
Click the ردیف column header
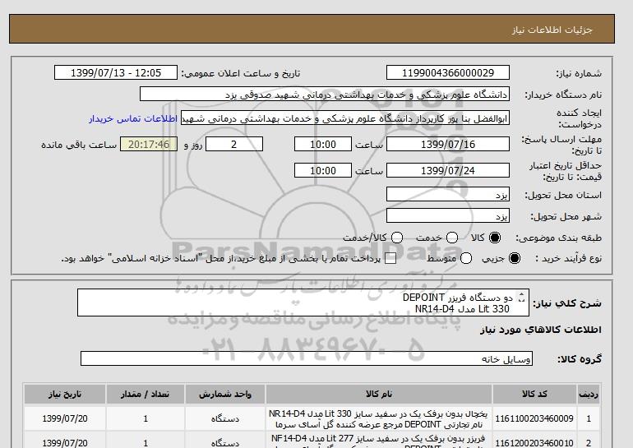589,395
